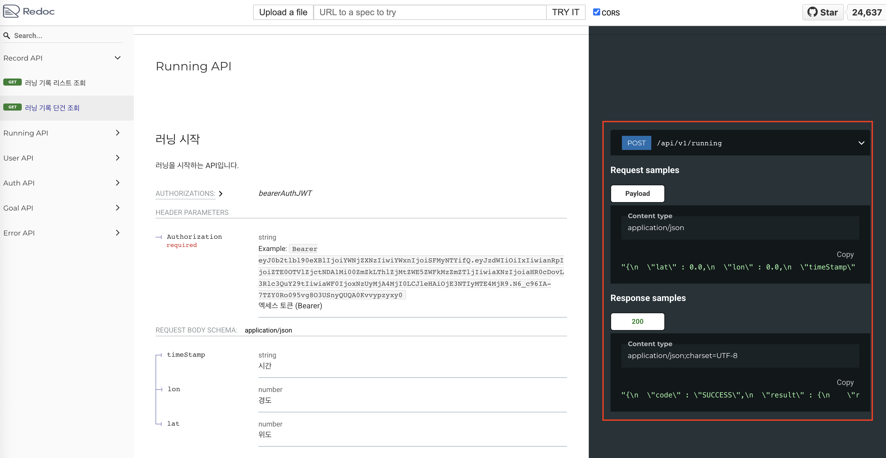Click the Request samples heading

(645, 170)
